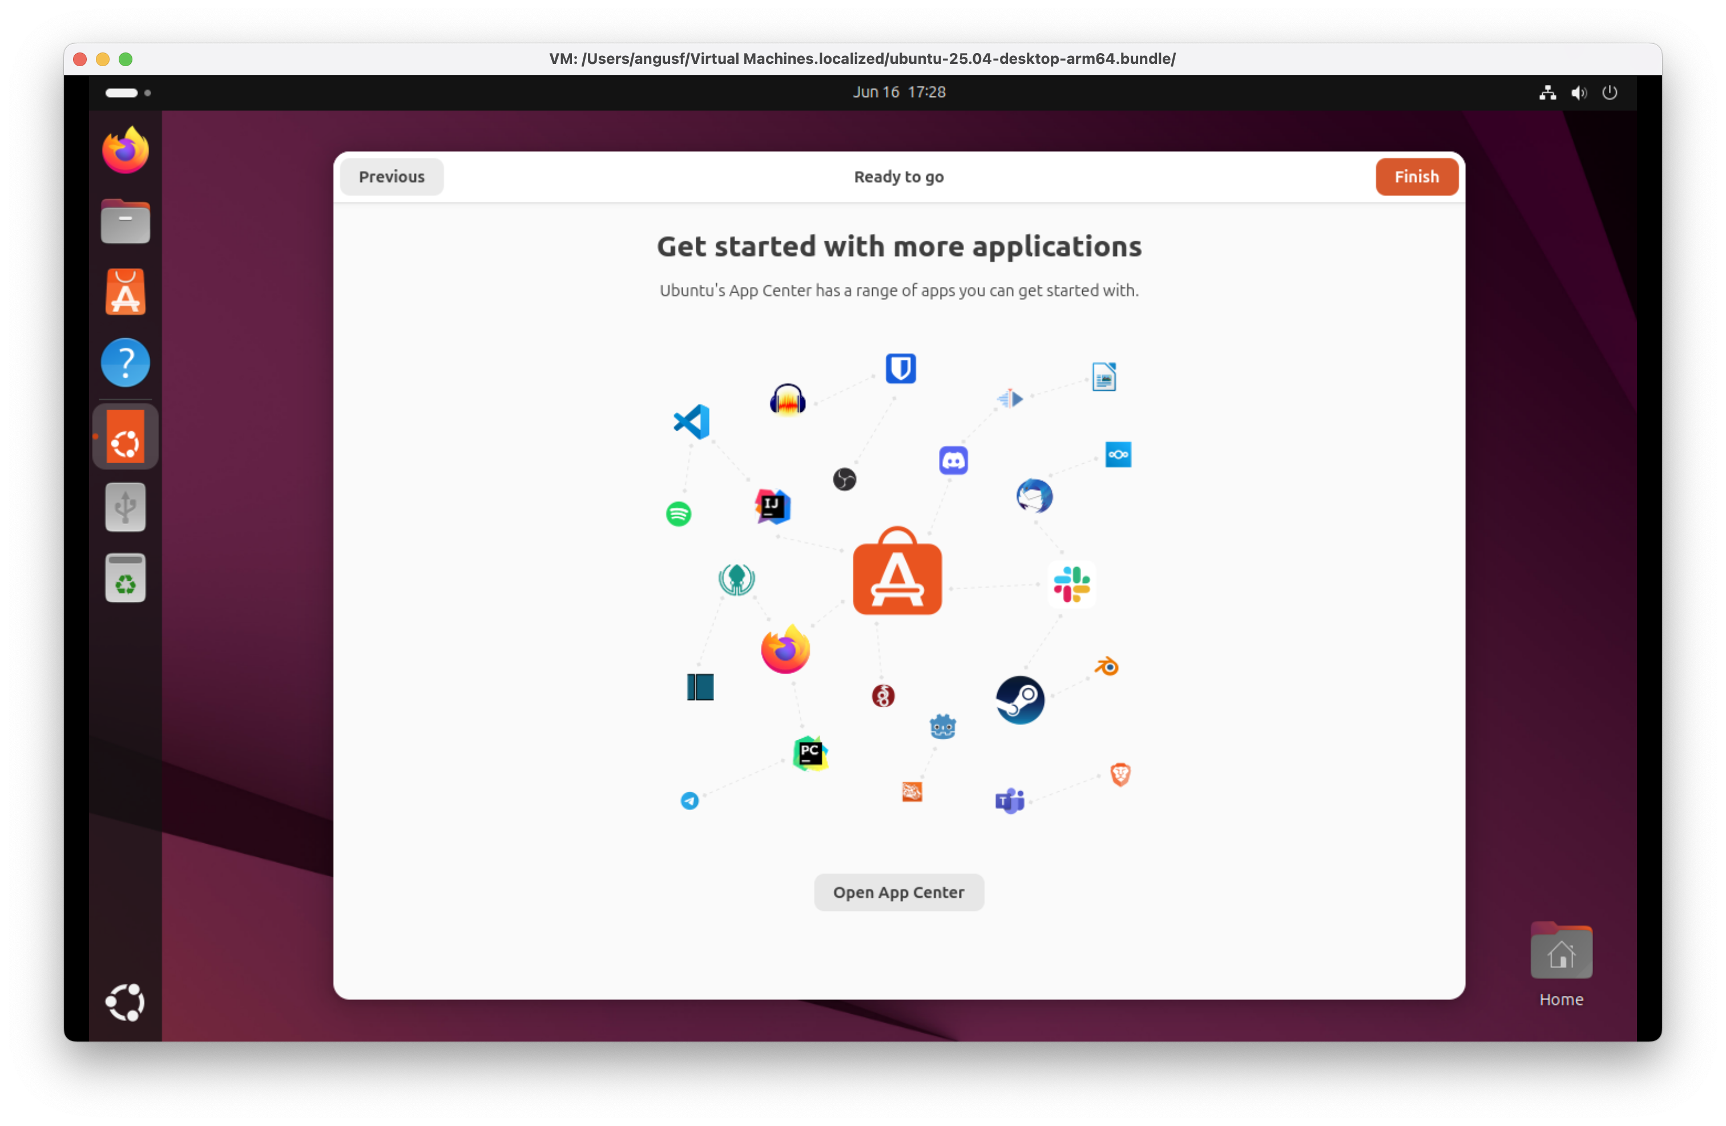The width and height of the screenshot is (1726, 1126).
Task: Show all applications via the Ubuntu logo
Action: (125, 1003)
